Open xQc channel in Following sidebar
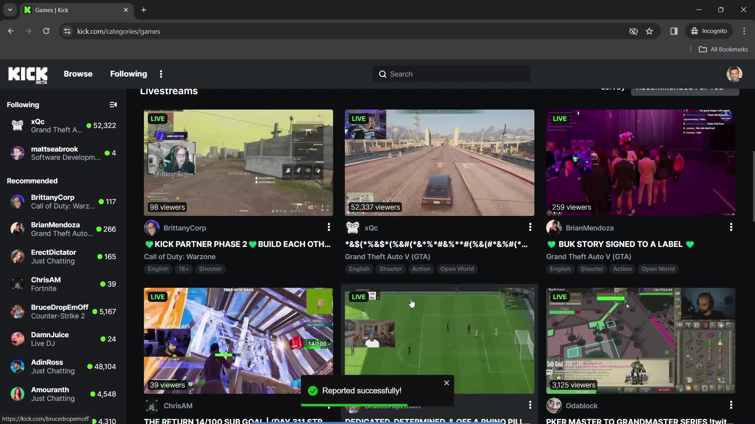This screenshot has height=424, width=755. (63, 126)
